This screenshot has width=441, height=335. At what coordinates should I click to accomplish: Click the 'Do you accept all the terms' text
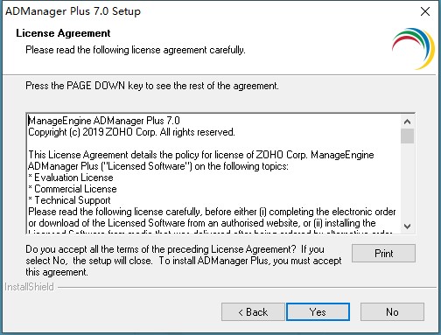pyautogui.click(x=175, y=249)
